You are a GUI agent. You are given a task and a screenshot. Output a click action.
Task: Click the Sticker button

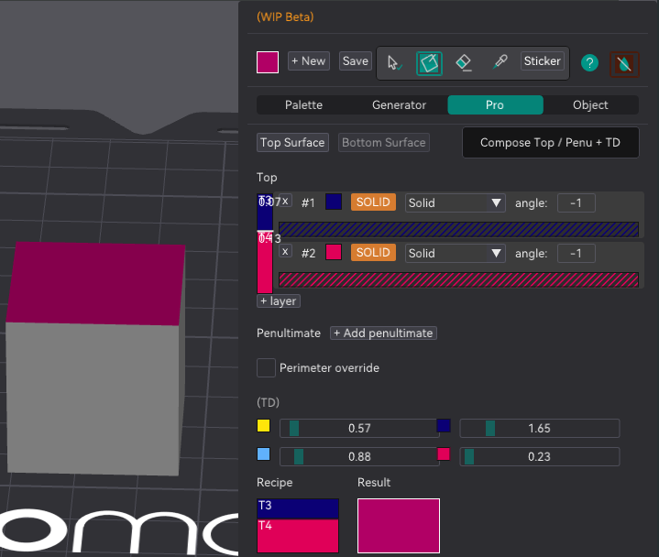point(543,60)
